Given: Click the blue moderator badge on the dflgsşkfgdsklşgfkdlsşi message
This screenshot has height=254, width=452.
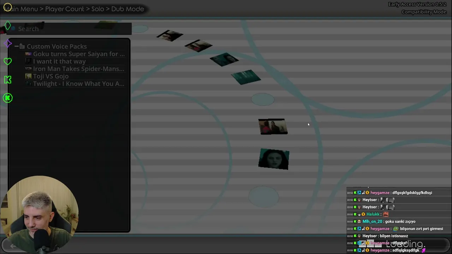Looking at the screenshot, I should coord(359,193).
